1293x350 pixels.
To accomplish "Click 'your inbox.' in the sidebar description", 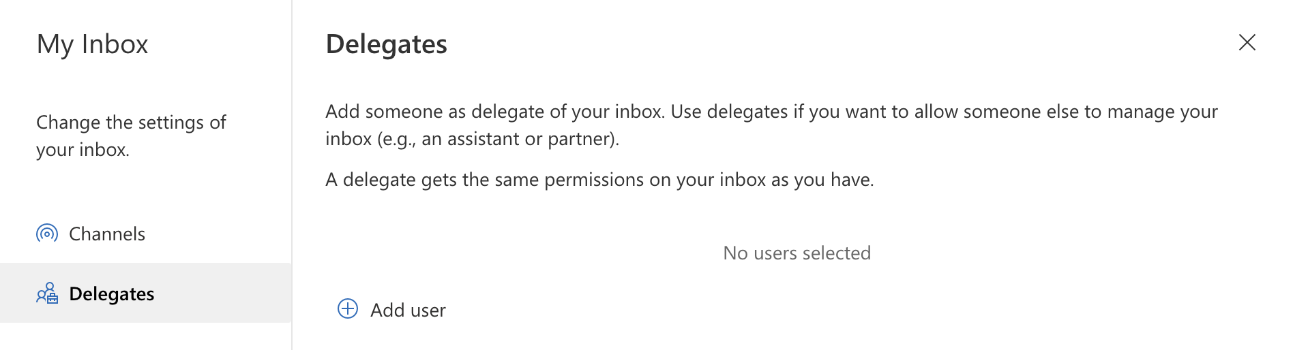I will [83, 150].
